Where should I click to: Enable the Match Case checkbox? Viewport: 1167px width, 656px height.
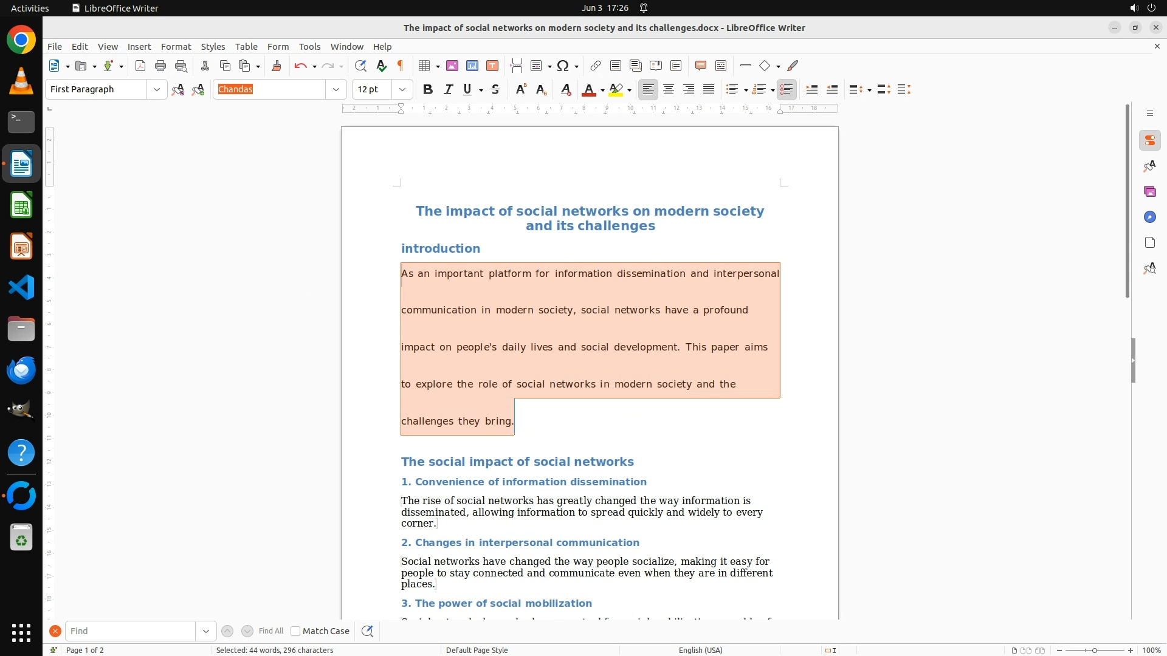point(295,631)
